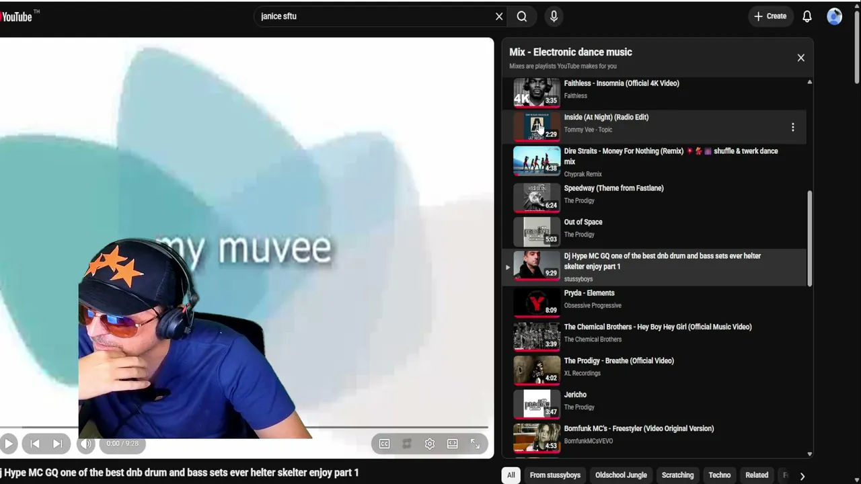The width and height of the screenshot is (861, 484).
Task: Select the From stussyboys chip
Action: [x=555, y=475]
